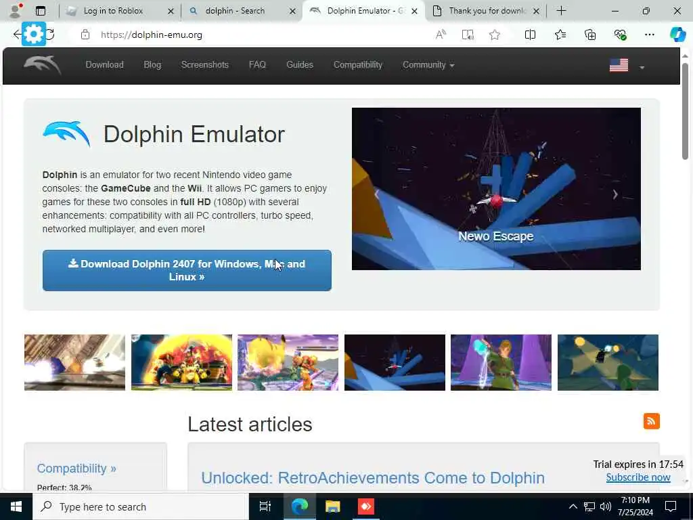Open Settings and more ellipsis menu

tap(649, 35)
